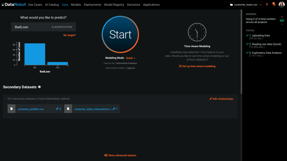Click the Yes bar in BadLoan histogram
Image resolution: width=287 pixels, height=161 pixels.
point(58,63)
